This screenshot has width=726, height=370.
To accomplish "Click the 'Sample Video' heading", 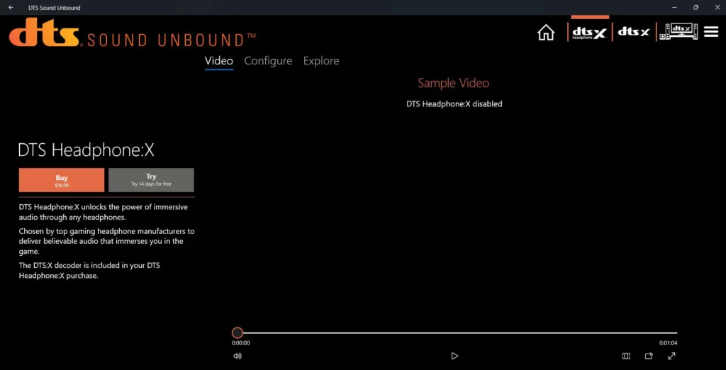I will [453, 84].
